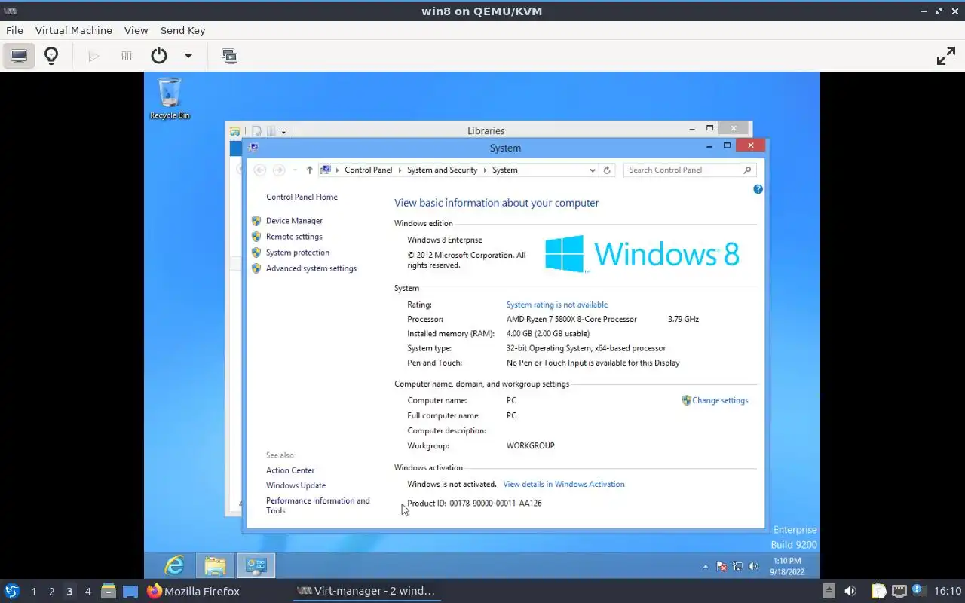Open recent locations dropdown near nav arrows
The width and height of the screenshot is (965, 603).
coord(295,170)
